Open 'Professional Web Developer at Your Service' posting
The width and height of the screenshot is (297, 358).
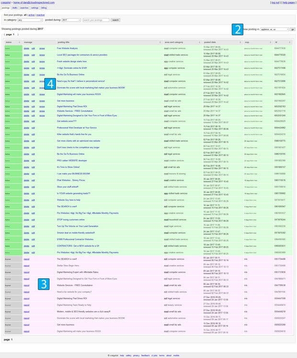[77, 128]
